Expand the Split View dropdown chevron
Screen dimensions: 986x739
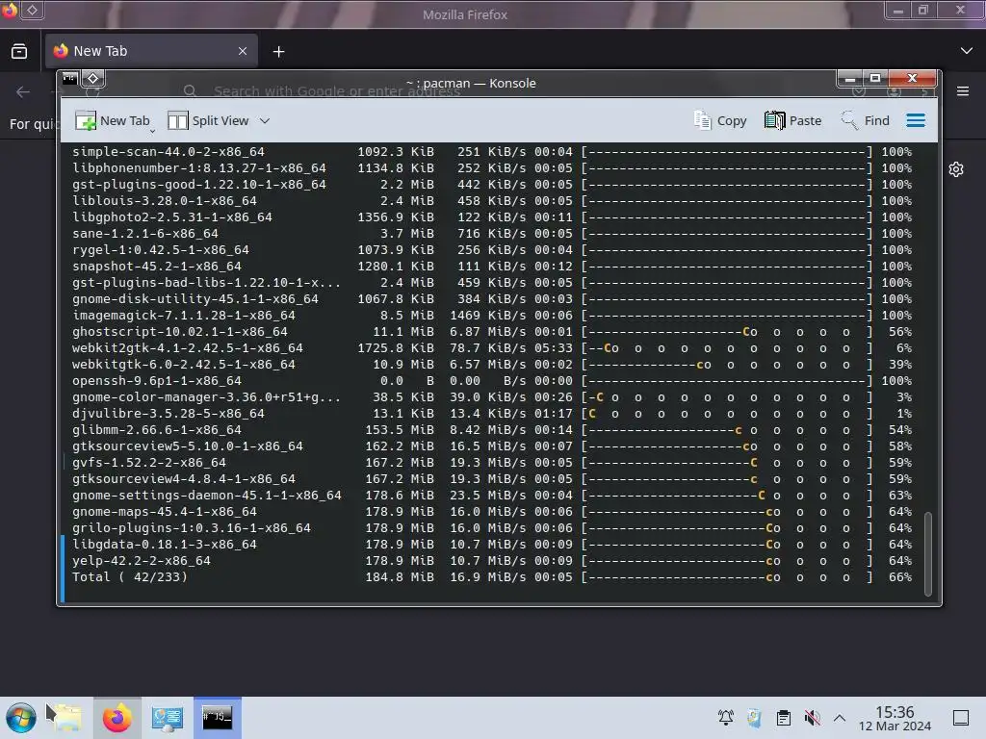click(x=265, y=120)
